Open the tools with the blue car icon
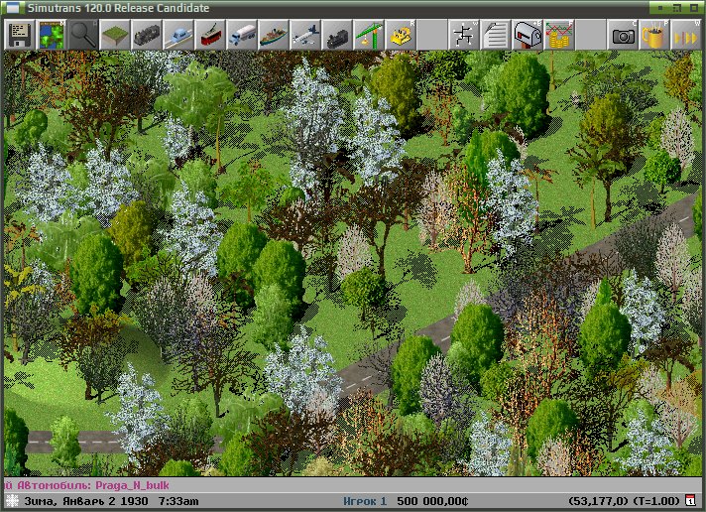The image size is (706, 512). 178,35
